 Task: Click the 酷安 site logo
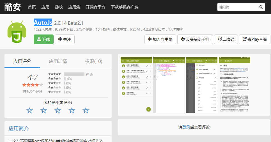pyautogui.click(x=13, y=7)
